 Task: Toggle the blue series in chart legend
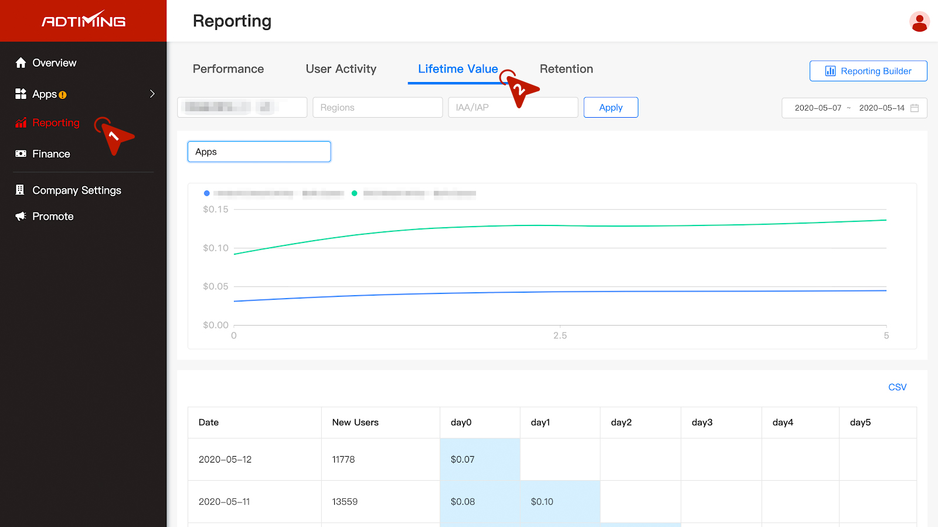pos(207,193)
